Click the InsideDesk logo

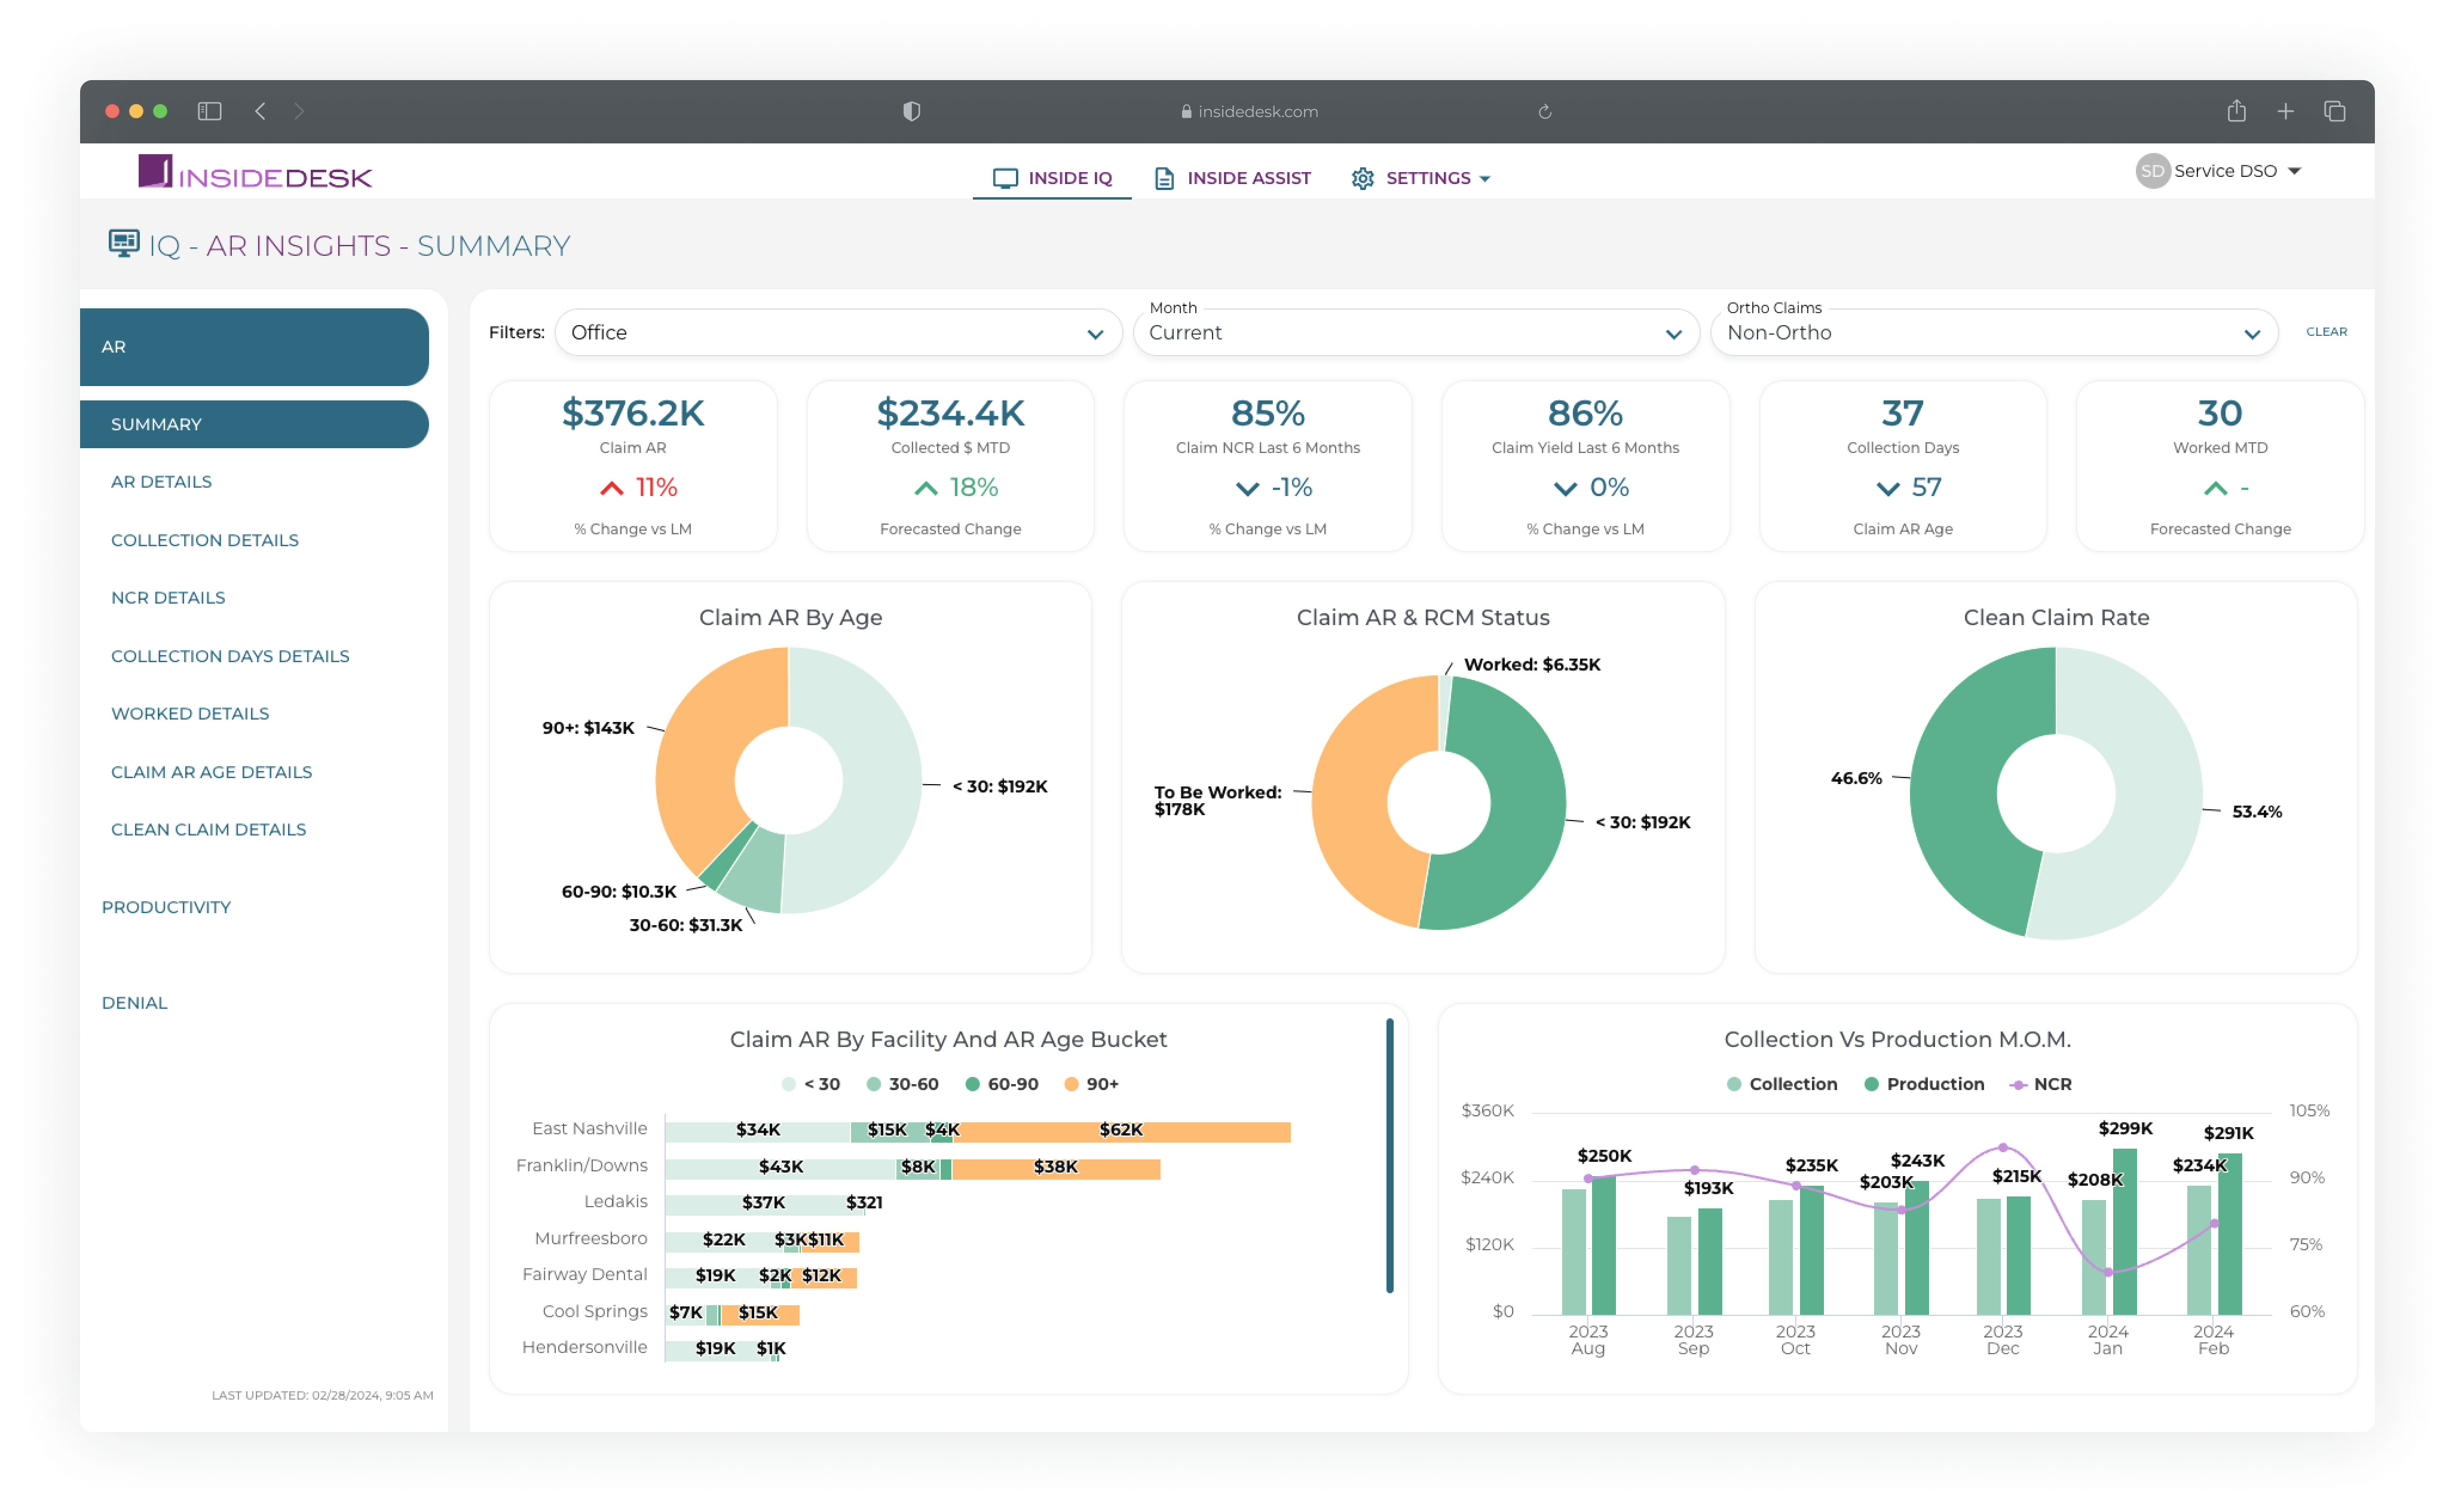tap(255, 173)
